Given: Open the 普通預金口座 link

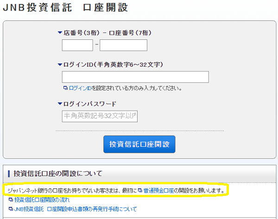Looking at the screenshot, I should 158,191.
